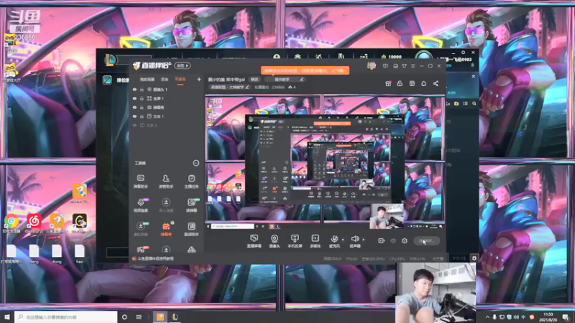
Task: Show the hidden 文本 2 source
Action: point(134,125)
